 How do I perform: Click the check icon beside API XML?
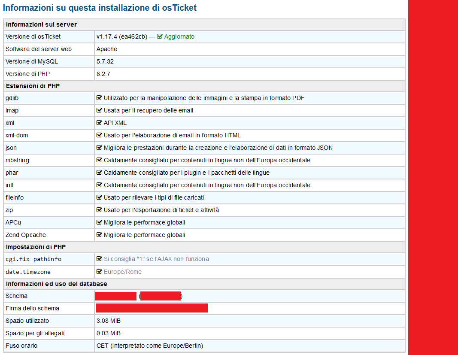tap(99, 123)
